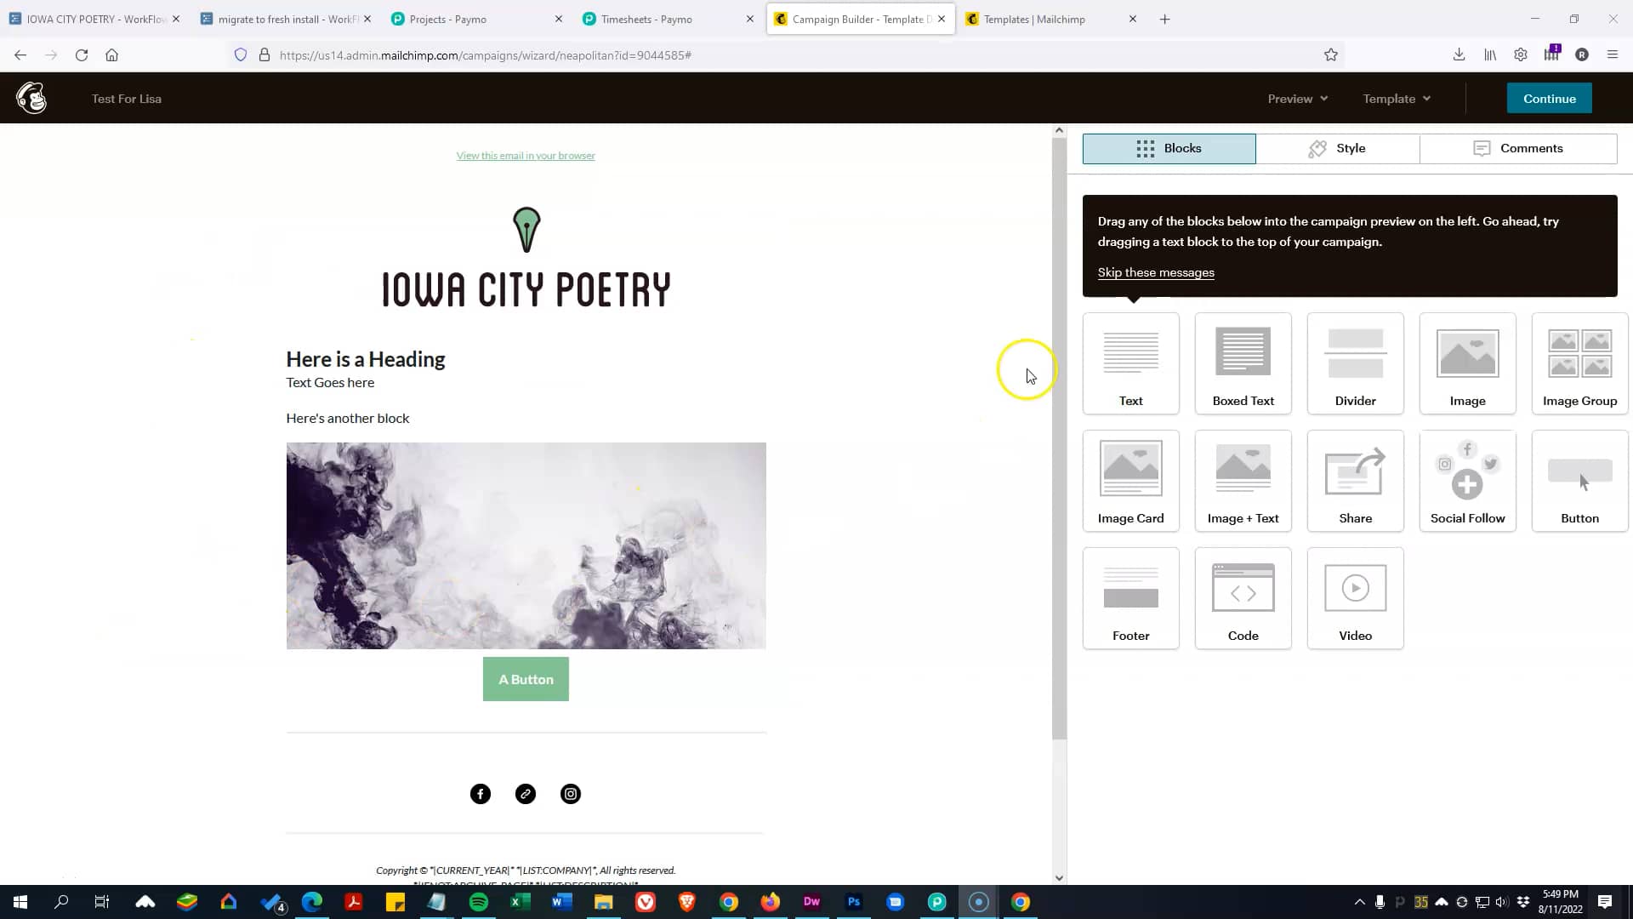
Task: Click the Footer block icon
Action: [1130, 596]
